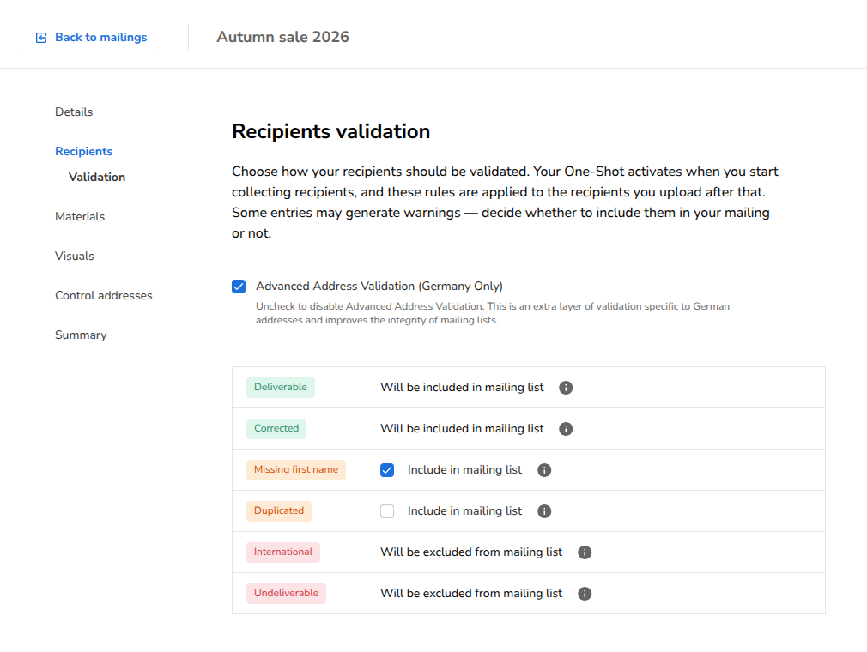Click the International status badge
This screenshot has height=652, width=867.
pos(283,552)
